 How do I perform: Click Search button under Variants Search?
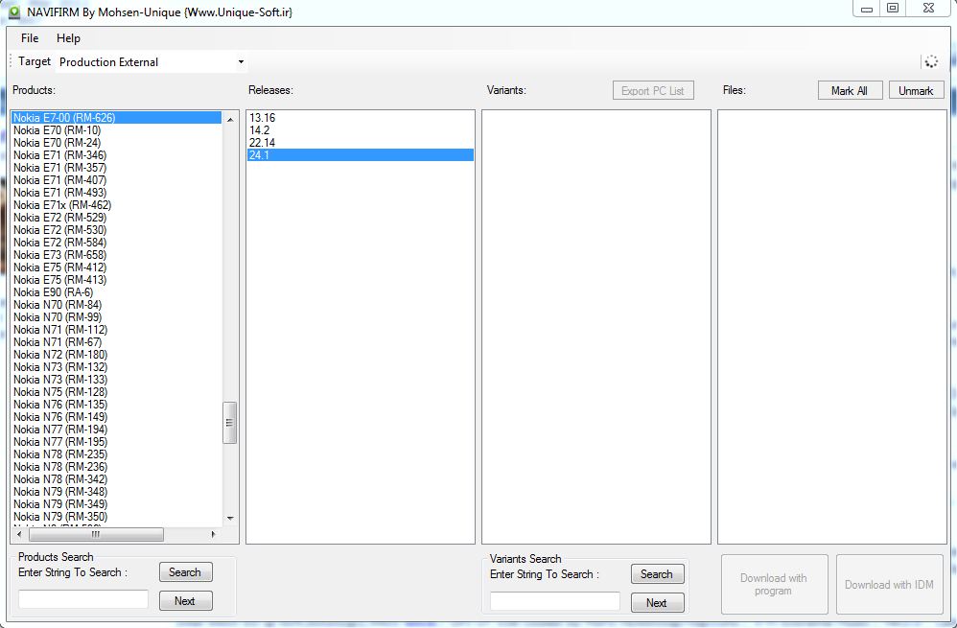pos(657,573)
